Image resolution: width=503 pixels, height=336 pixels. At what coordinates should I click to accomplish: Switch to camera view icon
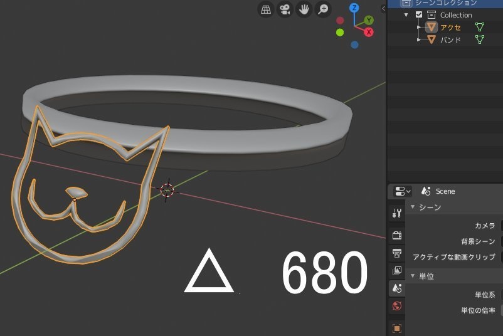pyautogui.click(x=285, y=9)
